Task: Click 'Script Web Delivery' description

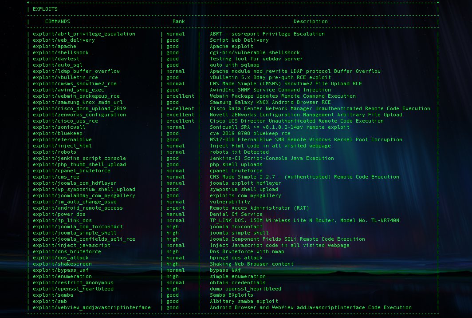Action: coord(239,40)
